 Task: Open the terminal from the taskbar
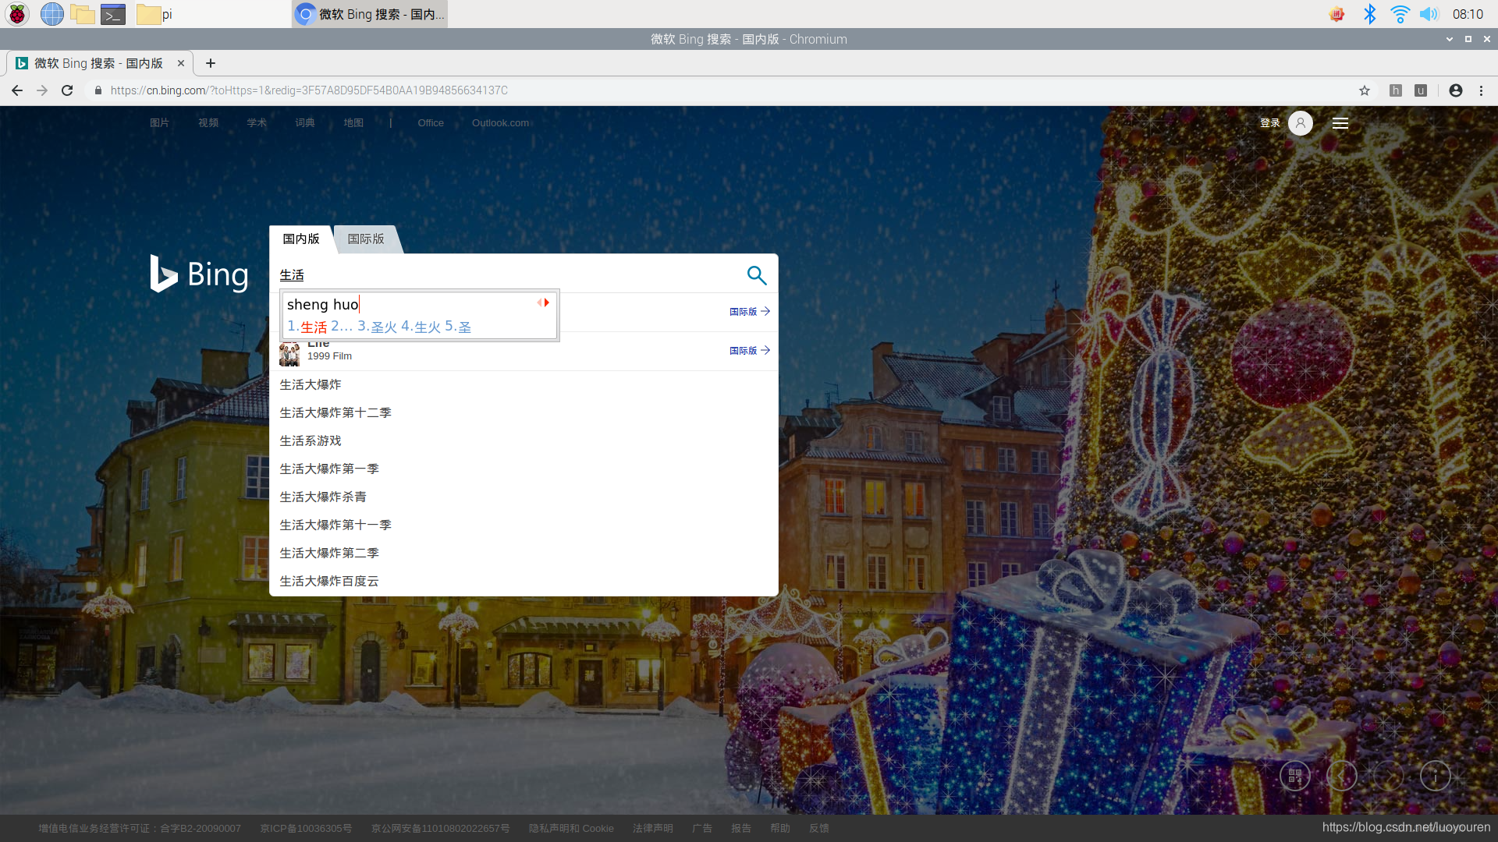click(113, 14)
